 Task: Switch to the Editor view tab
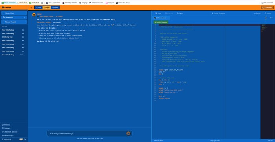pyautogui.click(x=55, y=8)
